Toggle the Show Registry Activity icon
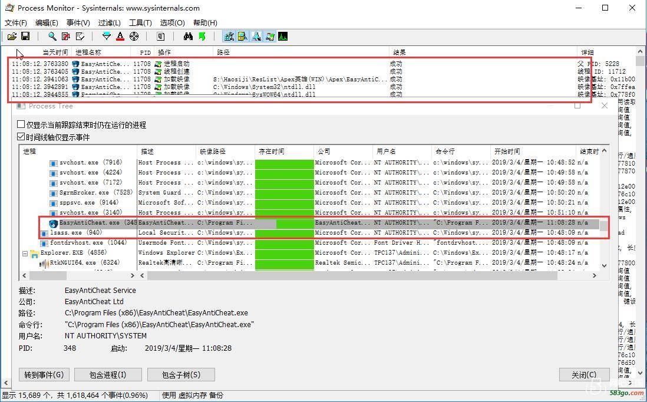The image size is (647, 402). pyautogui.click(x=229, y=37)
